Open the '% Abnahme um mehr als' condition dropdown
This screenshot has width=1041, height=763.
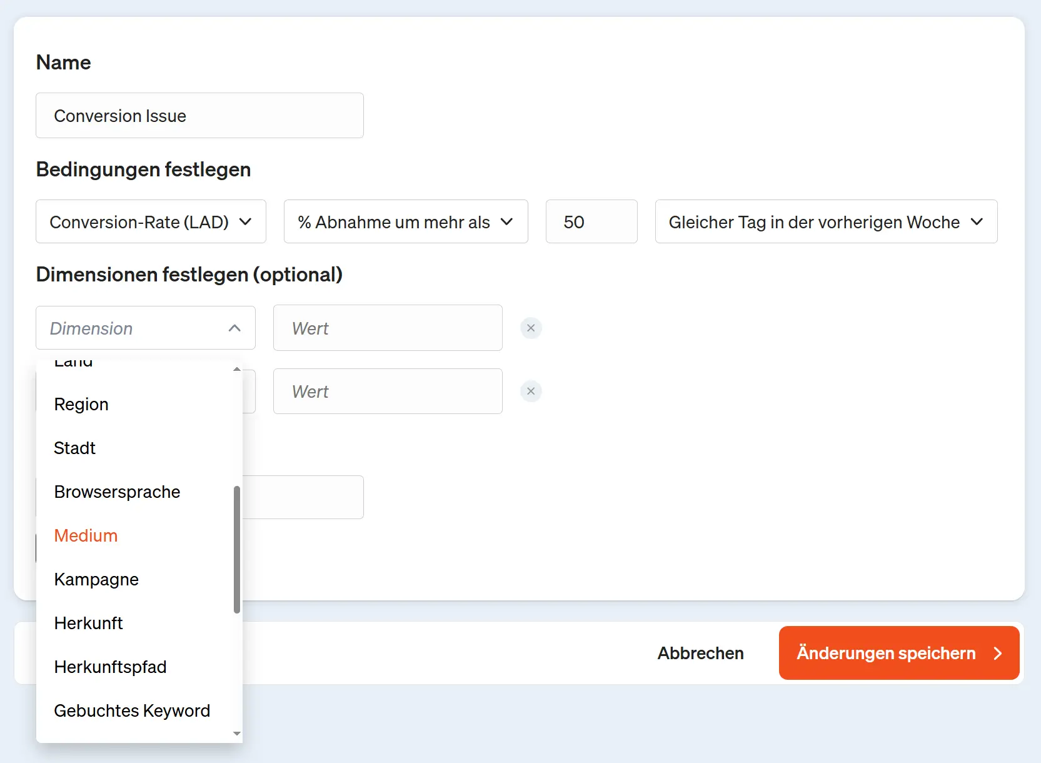pyautogui.click(x=406, y=221)
